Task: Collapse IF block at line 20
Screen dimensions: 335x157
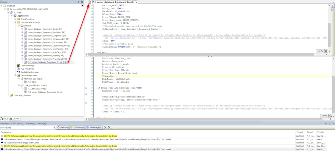Action: (86, 88)
